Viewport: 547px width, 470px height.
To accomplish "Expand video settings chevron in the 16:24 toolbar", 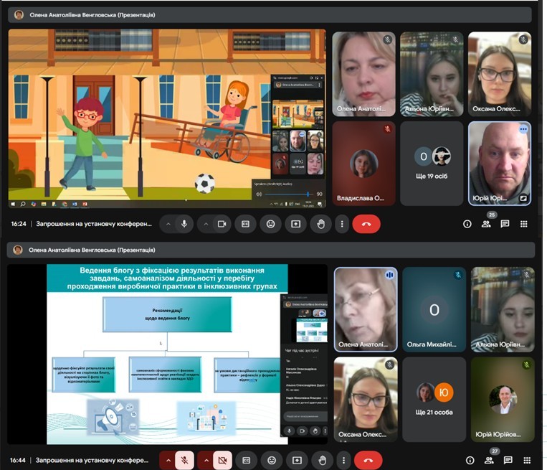I will click(206, 224).
